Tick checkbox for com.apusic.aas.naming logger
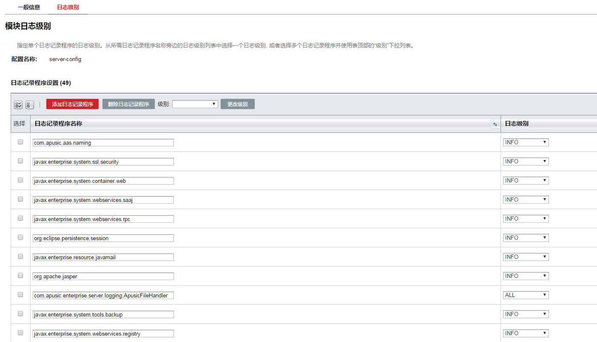 (20, 142)
